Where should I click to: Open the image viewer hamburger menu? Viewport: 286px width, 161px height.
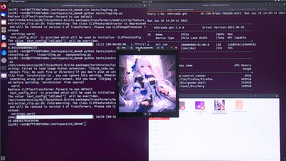coord(162,48)
